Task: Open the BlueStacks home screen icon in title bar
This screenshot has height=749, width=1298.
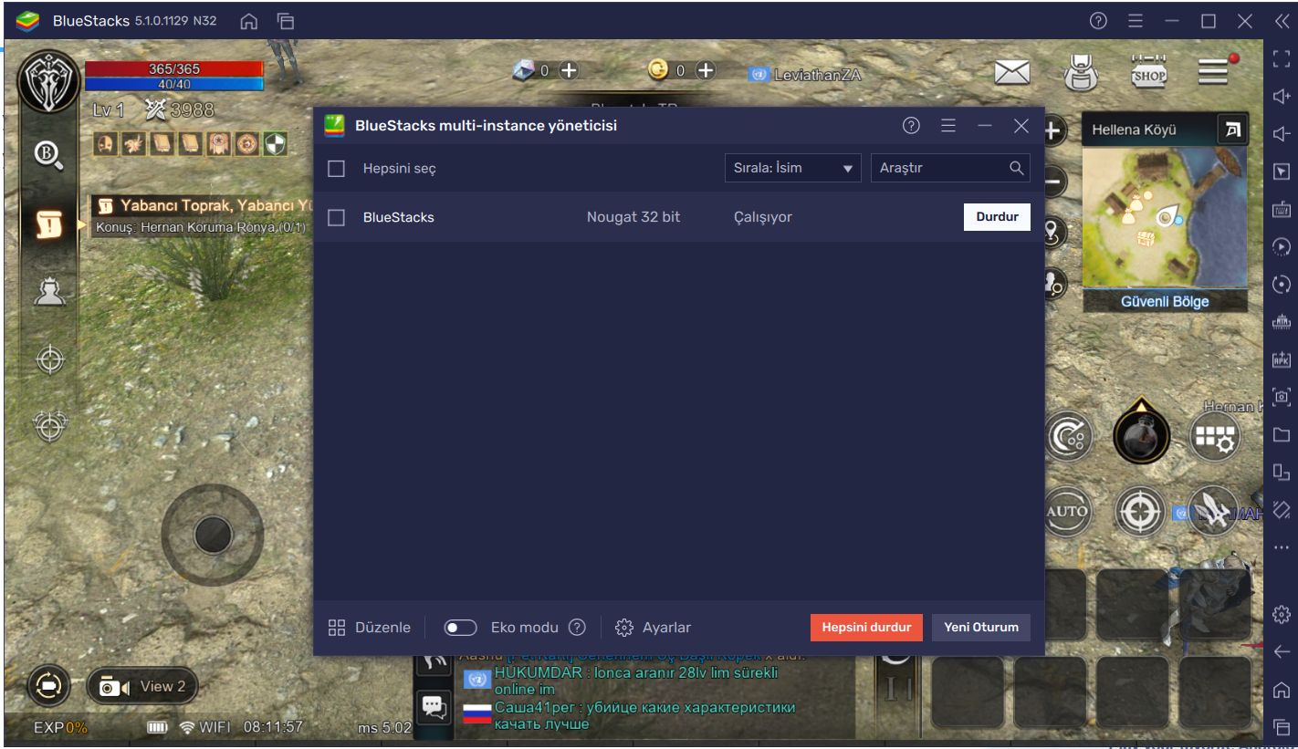Action: pos(250,21)
